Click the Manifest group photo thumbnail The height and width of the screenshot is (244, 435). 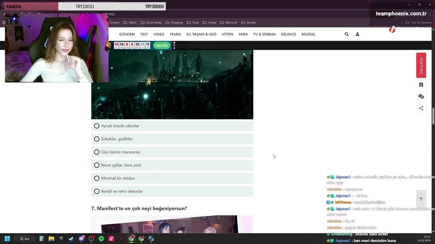[172, 224]
